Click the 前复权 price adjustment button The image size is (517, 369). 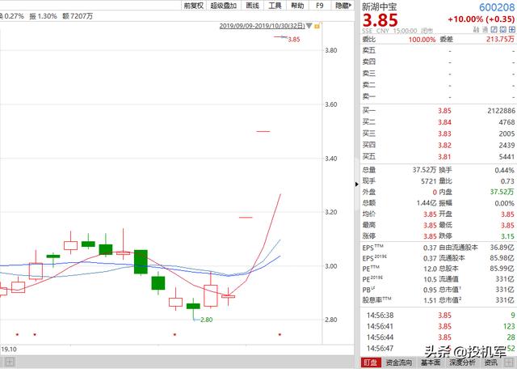pyautogui.click(x=194, y=6)
